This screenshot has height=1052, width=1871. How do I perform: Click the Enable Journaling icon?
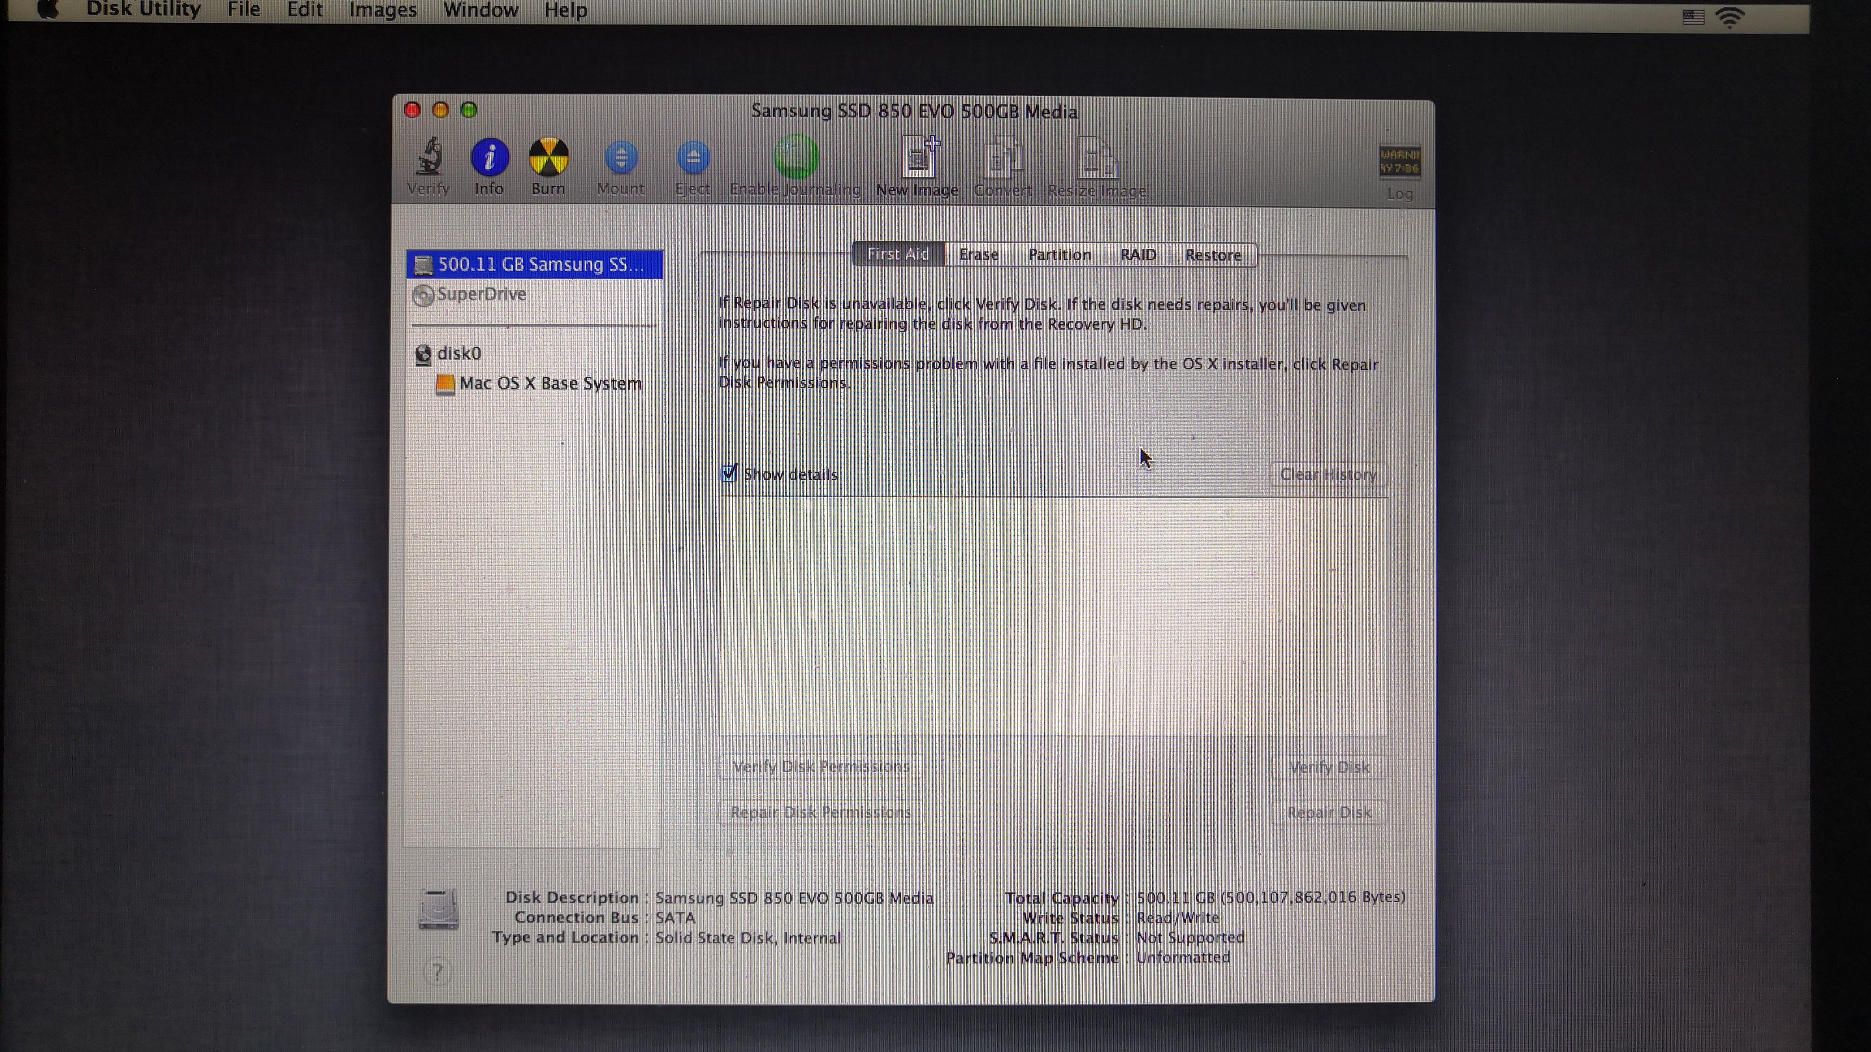click(x=795, y=157)
